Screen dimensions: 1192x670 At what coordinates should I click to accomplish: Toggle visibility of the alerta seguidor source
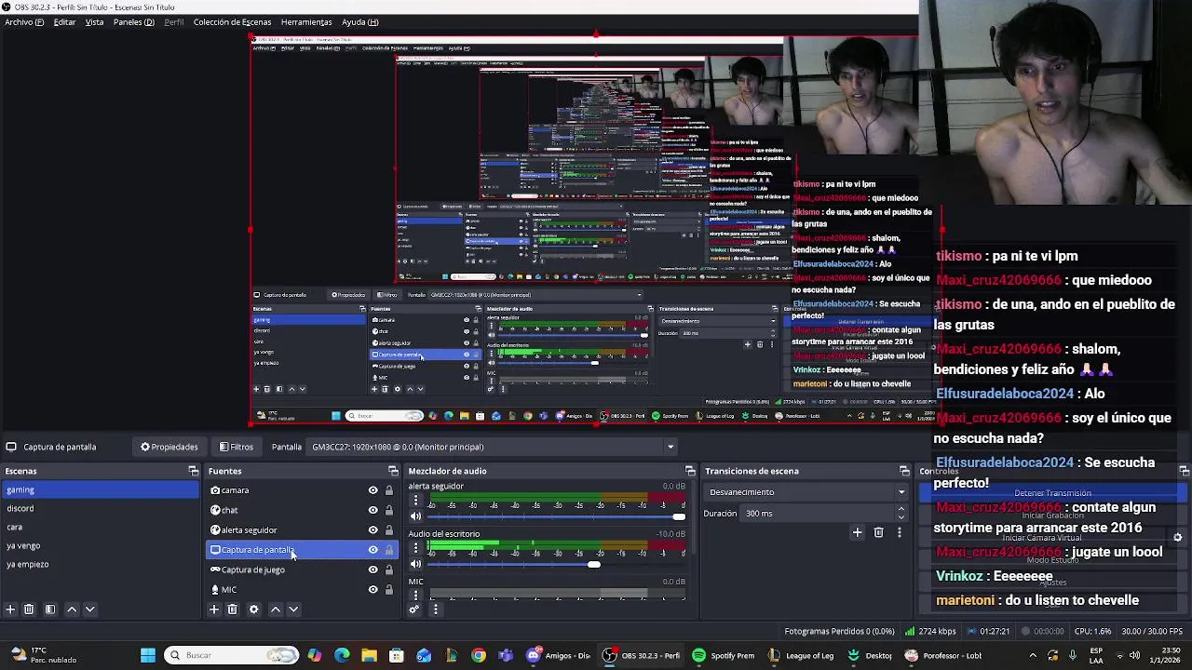pos(373,529)
